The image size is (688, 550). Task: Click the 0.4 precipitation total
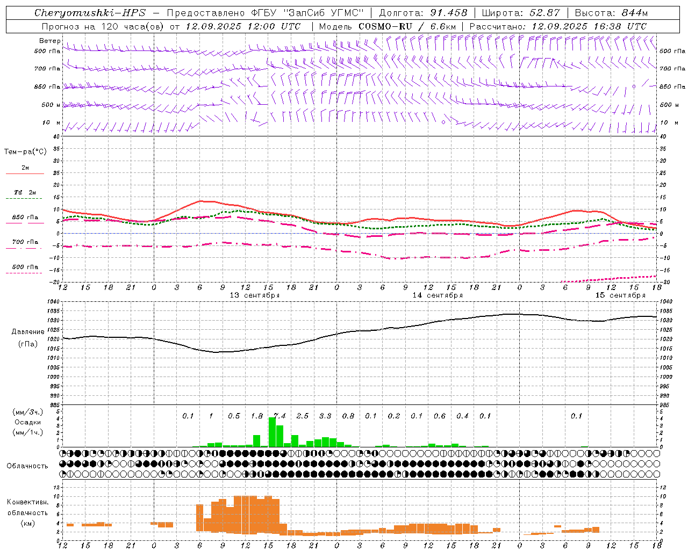point(462,416)
